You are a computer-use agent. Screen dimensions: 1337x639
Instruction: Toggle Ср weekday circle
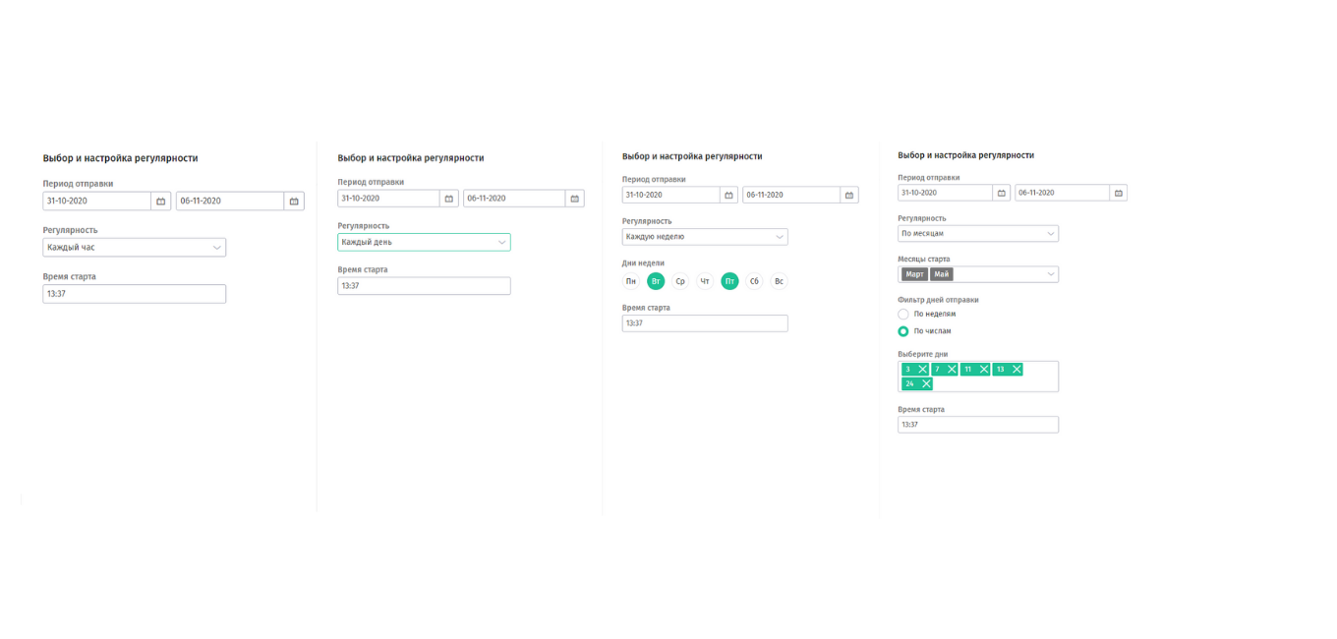point(680,281)
